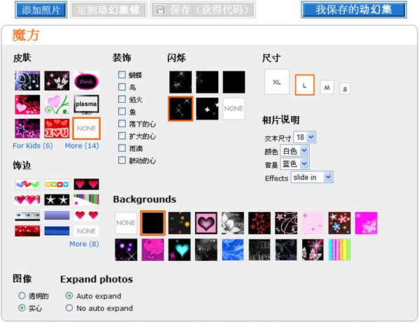This screenshot has width=419, height=323.
Task: Check the 鼓动的心 checkbox
Action: (122, 160)
